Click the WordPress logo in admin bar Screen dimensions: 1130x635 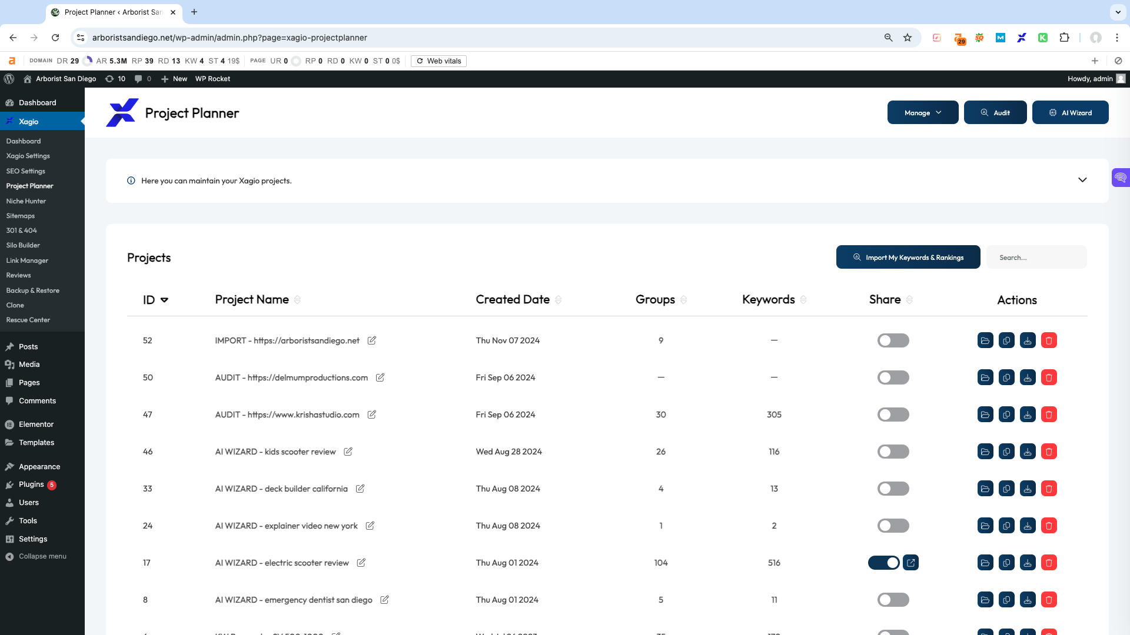tap(9, 79)
